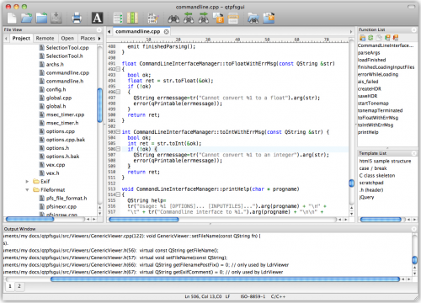
Task: Select options.cpp.bak in the file tree
Action: [66, 140]
